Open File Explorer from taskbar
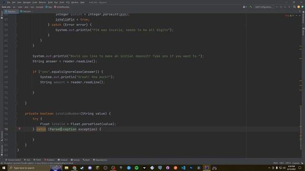The image size is (305, 171). click(67, 168)
